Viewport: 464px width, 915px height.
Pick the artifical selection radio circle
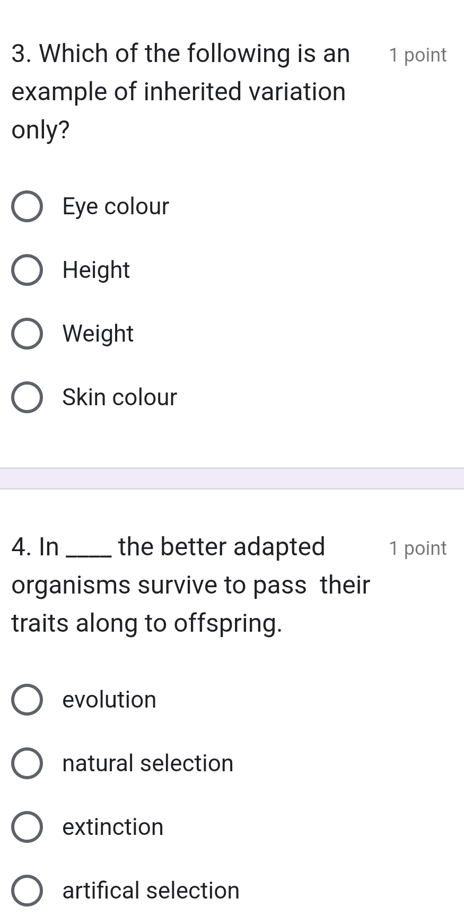point(27,891)
